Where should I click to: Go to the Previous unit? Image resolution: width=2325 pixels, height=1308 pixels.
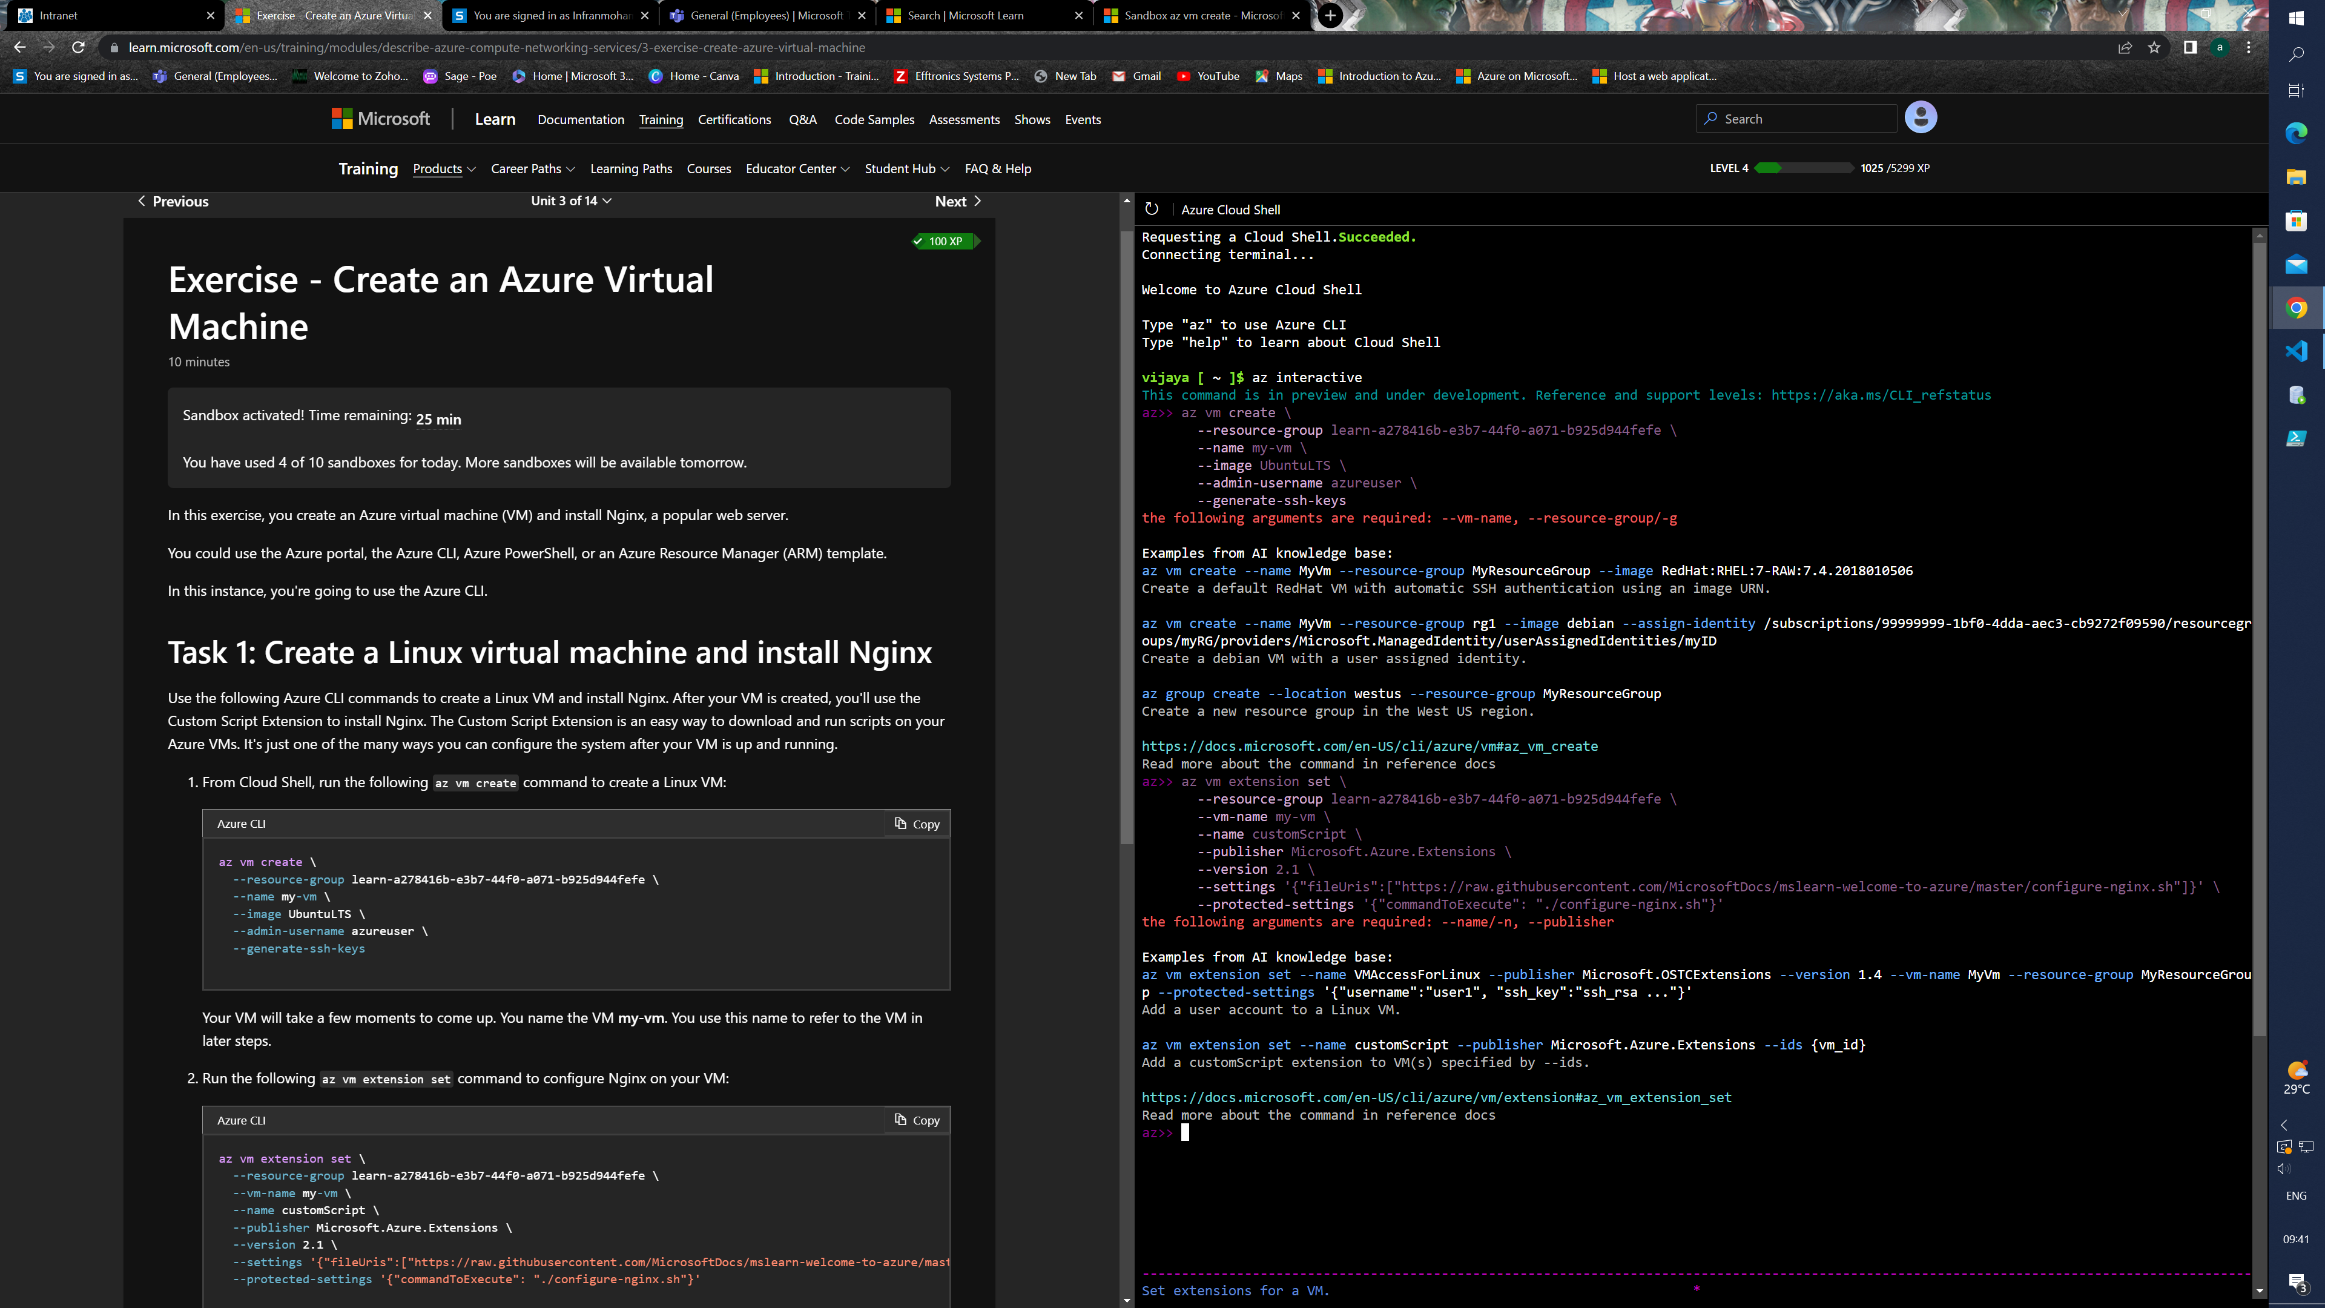pos(173,201)
